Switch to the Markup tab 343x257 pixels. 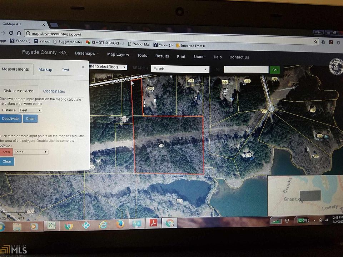point(45,70)
